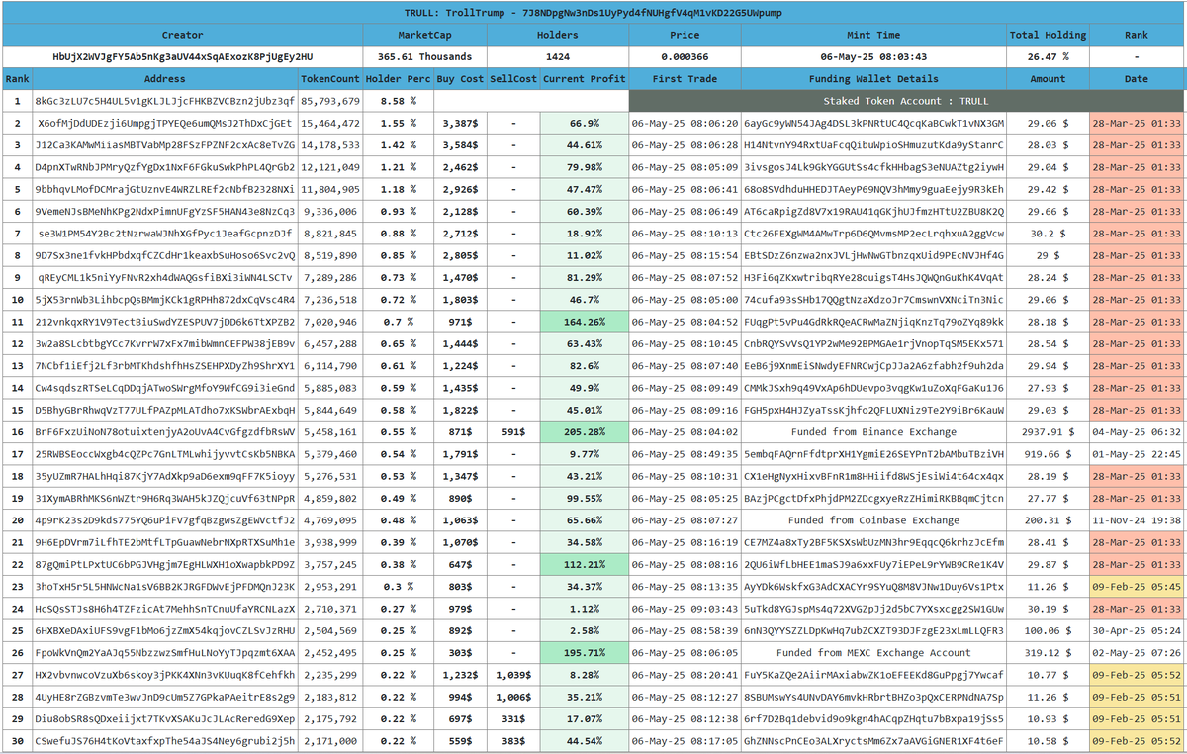Select the Creator header cell
Viewport: 1187px width, 754px height.
pos(182,35)
